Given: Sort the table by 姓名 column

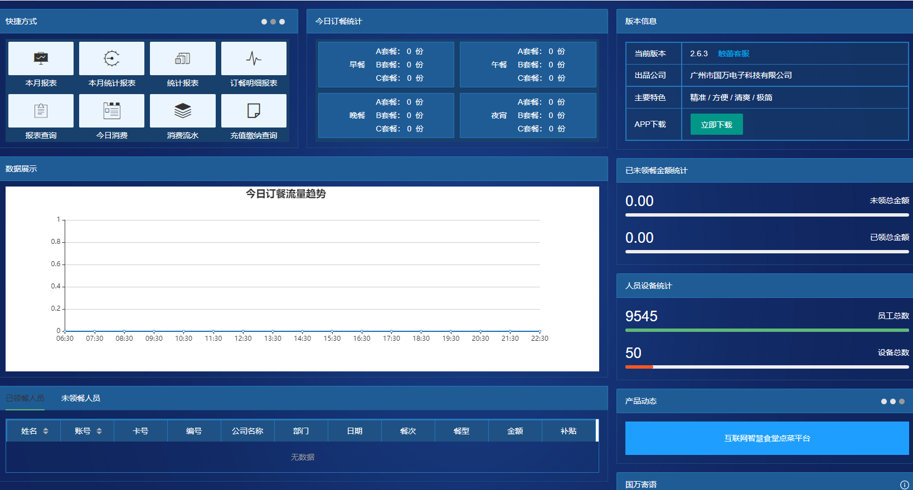Looking at the screenshot, I should [x=46, y=431].
